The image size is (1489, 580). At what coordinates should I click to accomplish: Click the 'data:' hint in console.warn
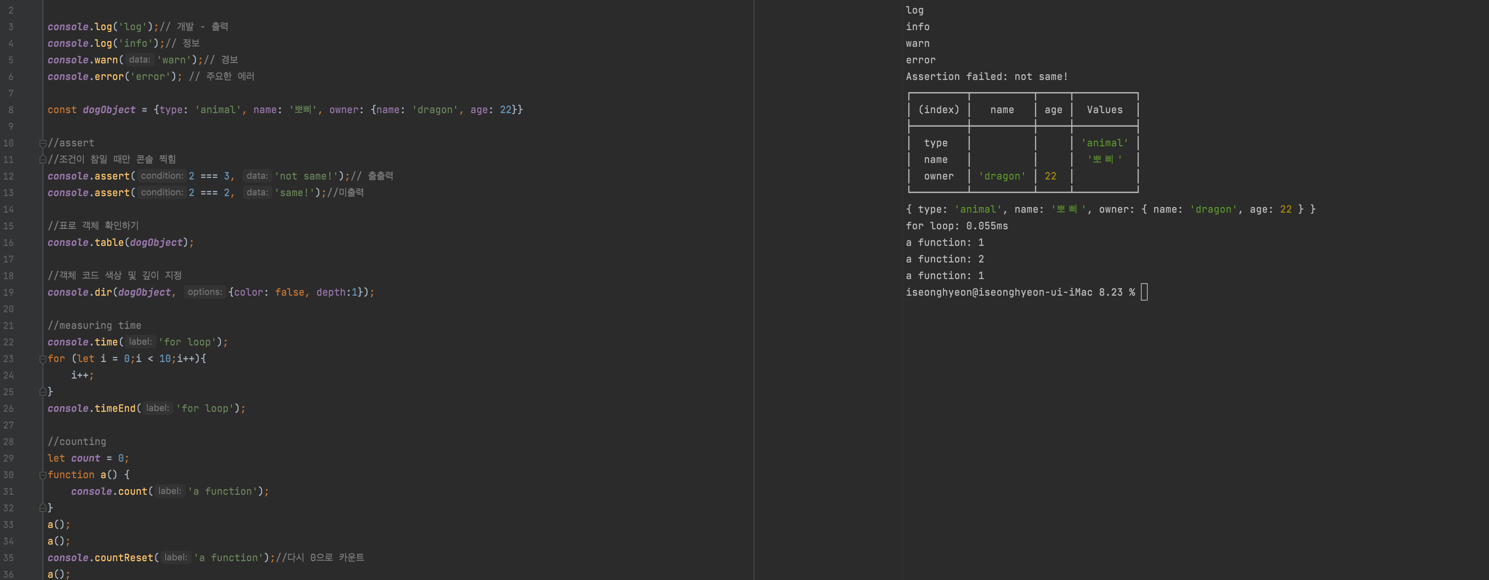[139, 60]
